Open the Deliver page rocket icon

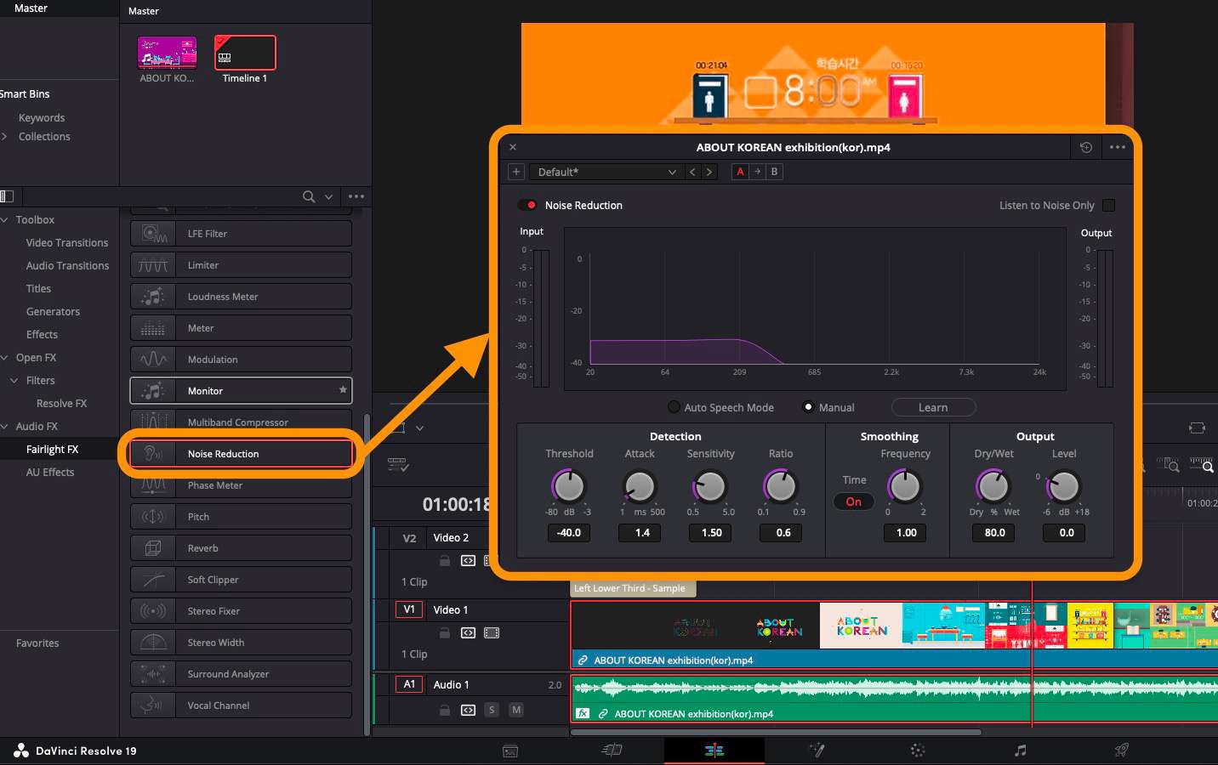(x=1122, y=750)
